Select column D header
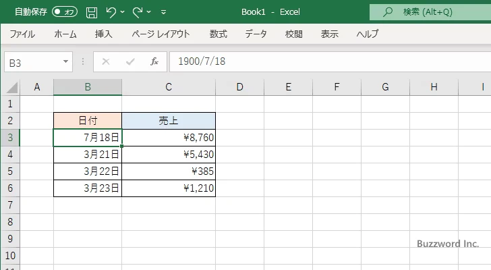The height and width of the screenshot is (270, 491). coord(239,87)
